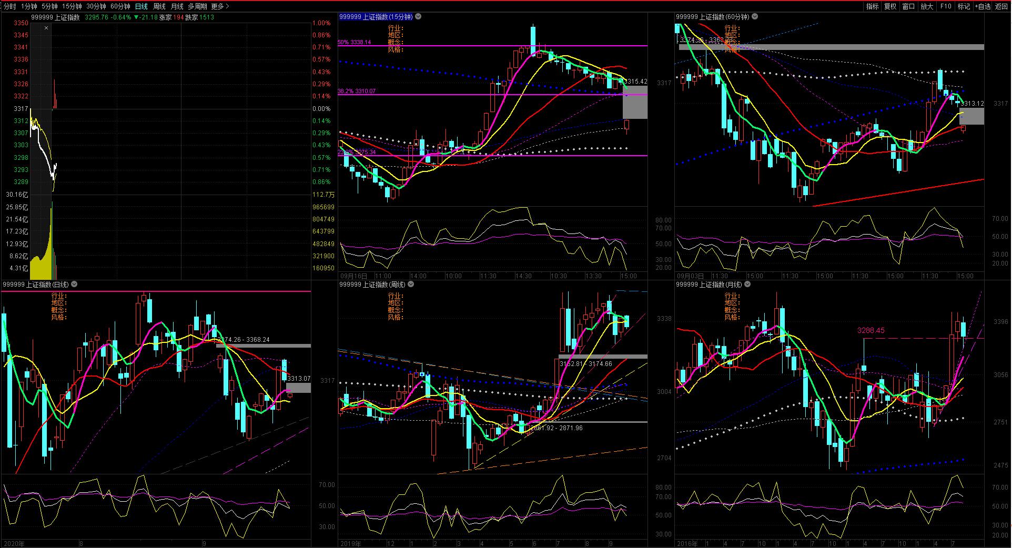
Task: Open the dropdown on the 15分钟 chart title
Action: 418,17
